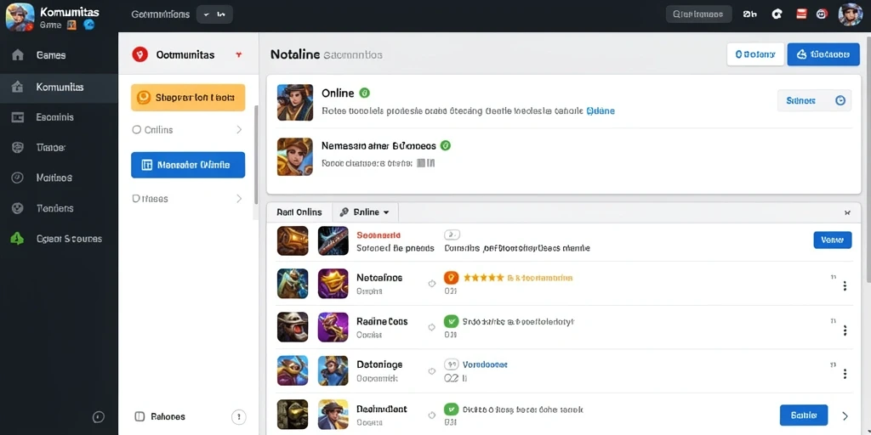Click green badge beside Nemesaro atner Bdcmoeos
871x435 pixels.
click(446, 145)
